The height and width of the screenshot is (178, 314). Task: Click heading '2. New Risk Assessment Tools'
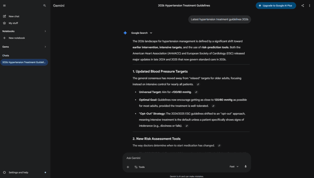coord(156,139)
